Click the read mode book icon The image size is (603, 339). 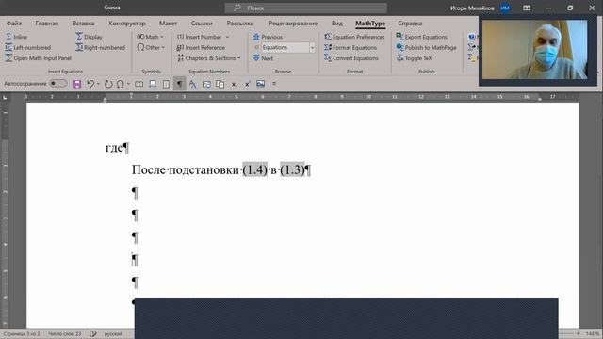pos(139,84)
